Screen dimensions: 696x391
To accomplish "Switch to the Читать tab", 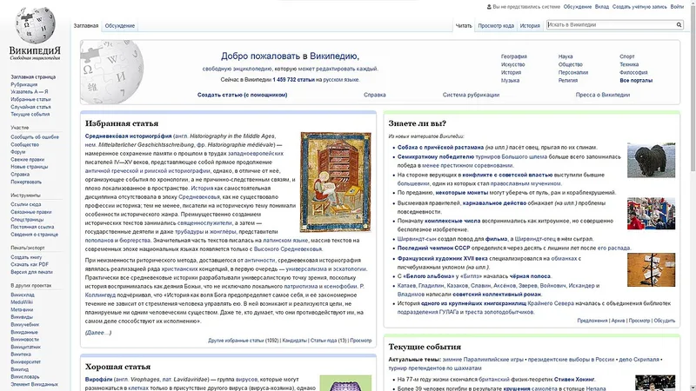I will [x=464, y=26].
